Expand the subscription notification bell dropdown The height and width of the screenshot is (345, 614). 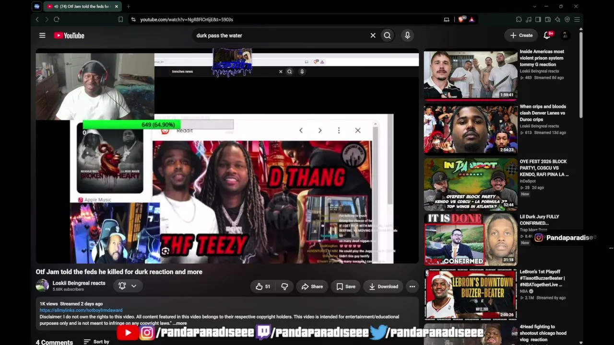point(128,286)
